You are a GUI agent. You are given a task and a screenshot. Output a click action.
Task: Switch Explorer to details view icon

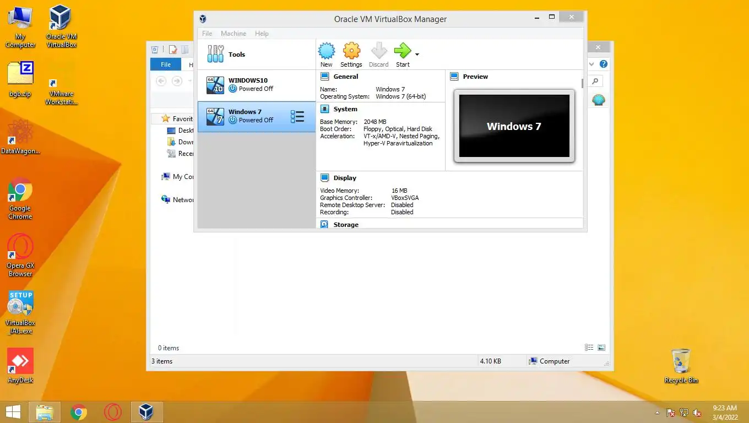(589, 348)
